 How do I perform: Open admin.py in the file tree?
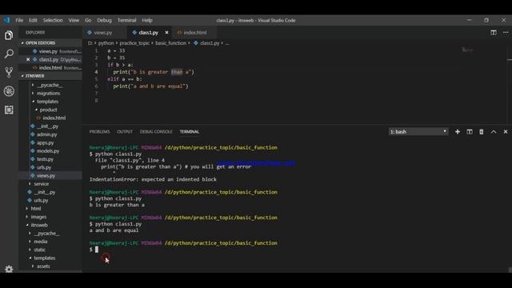tap(46, 134)
